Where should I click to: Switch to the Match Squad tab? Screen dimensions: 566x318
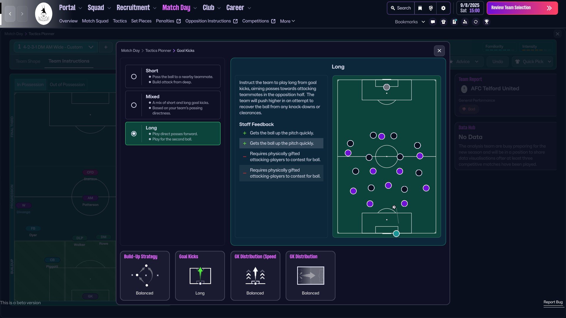pos(95,21)
